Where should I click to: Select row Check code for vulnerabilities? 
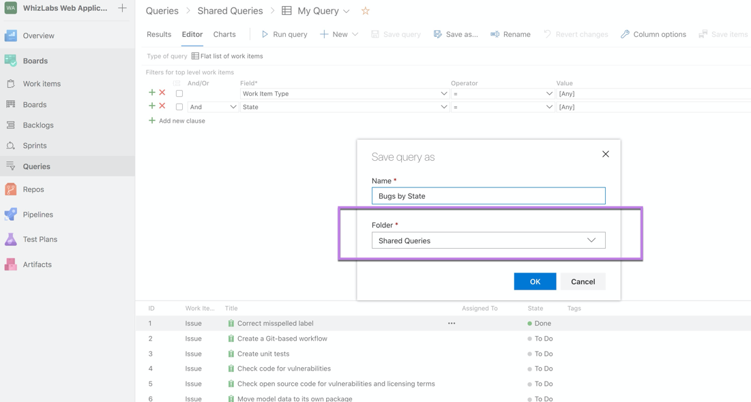tap(443, 369)
